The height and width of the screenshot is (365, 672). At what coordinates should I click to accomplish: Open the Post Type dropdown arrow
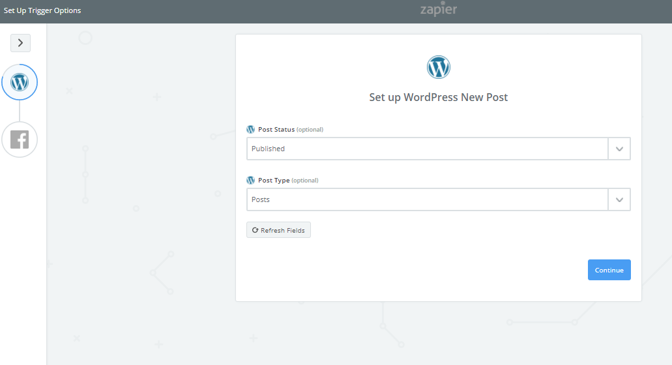(619, 199)
